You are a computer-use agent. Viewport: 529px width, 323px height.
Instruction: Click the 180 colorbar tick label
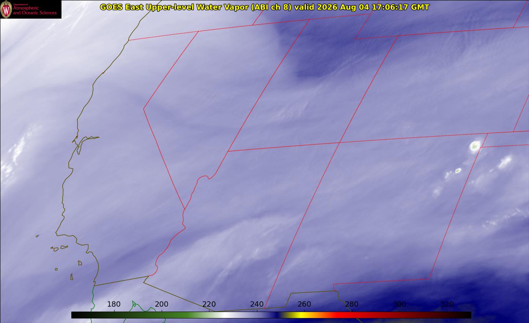(x=114, y=304)
